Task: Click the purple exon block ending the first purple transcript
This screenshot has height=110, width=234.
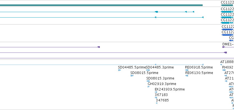Action: pyautogui.click(x=99, y=47)
